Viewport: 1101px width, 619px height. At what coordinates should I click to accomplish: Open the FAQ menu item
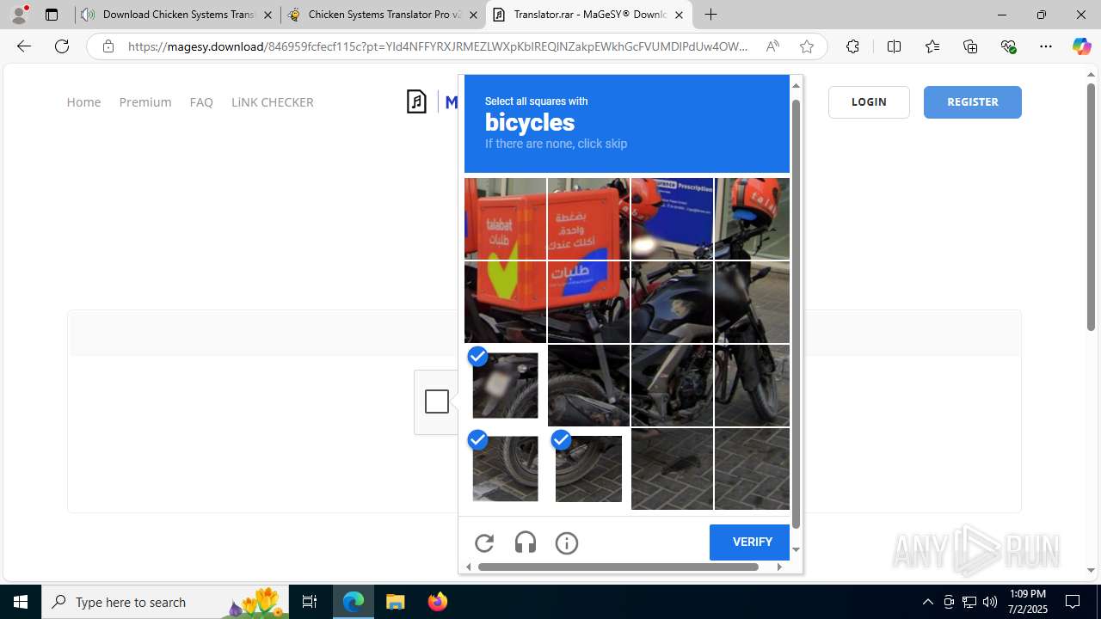click(x=201, y=101)
